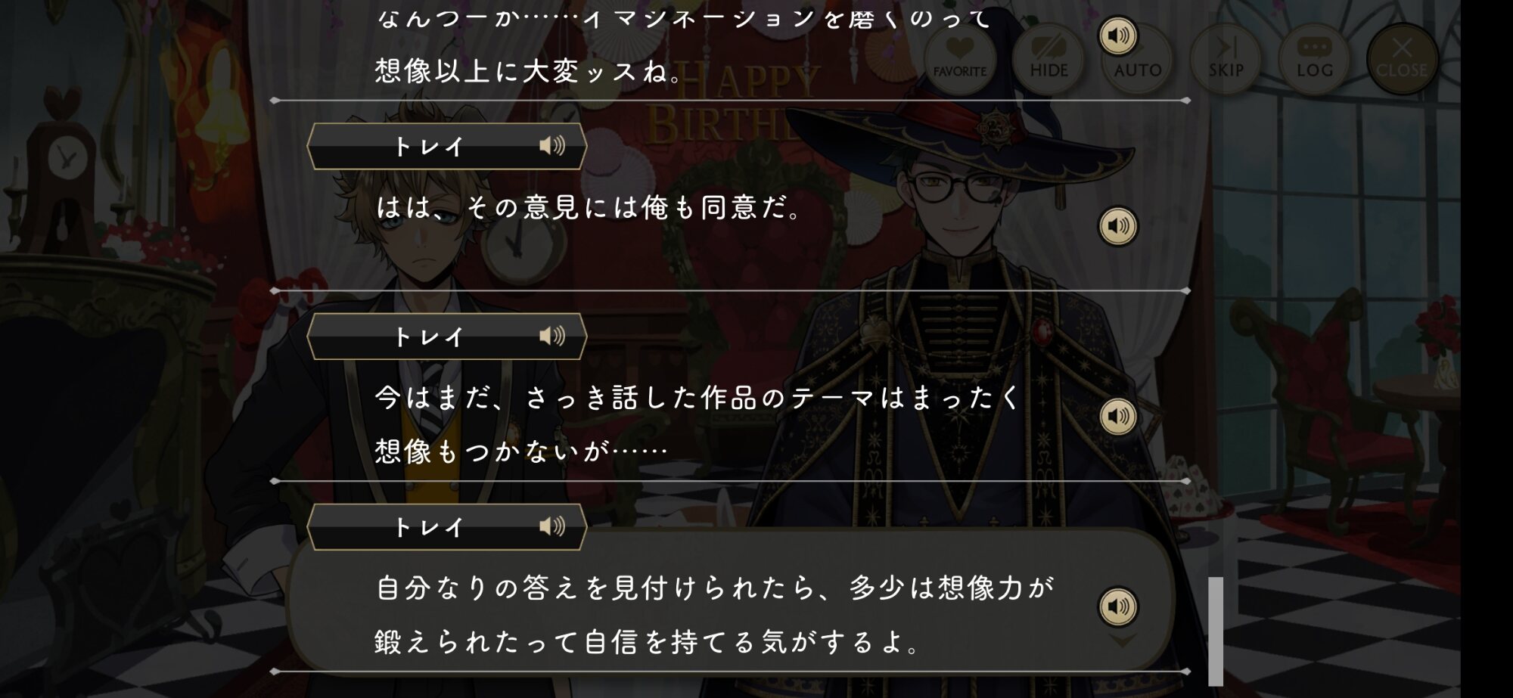Play voice for the はは、その意見には俺も同意だ line
Screen dimensions: 1513x698
tap(1118, 226)
